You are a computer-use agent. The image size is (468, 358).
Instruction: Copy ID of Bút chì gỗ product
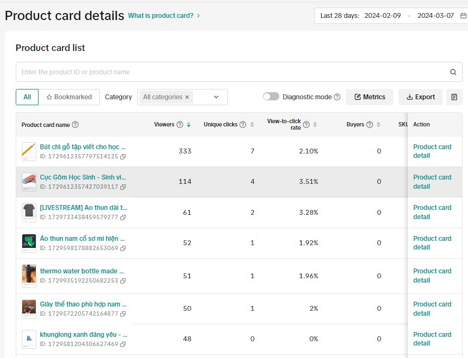(123, 156)
